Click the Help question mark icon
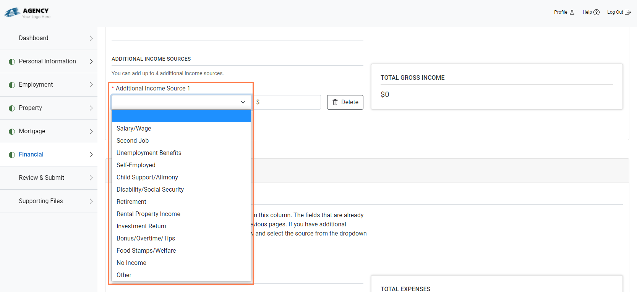637x292 pixels. (596, 12)
